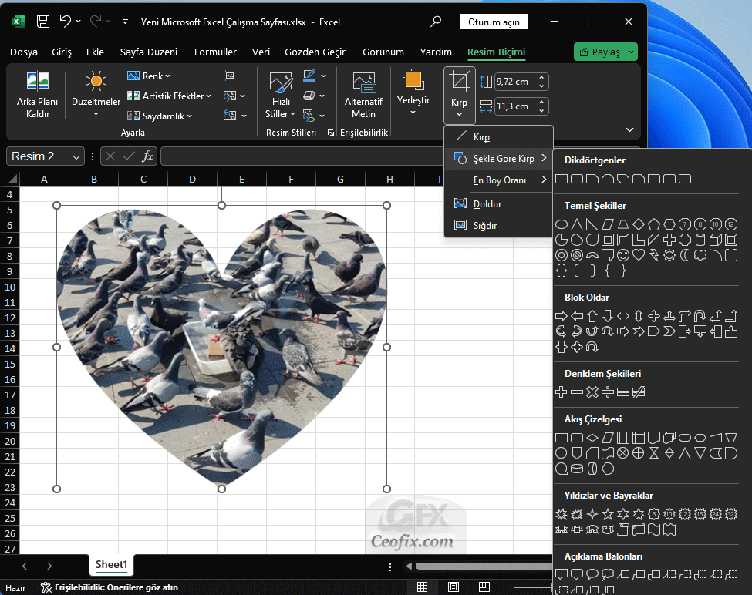
Task: Pick the Rounded Rectangle shape
Action: pos(577,179)
